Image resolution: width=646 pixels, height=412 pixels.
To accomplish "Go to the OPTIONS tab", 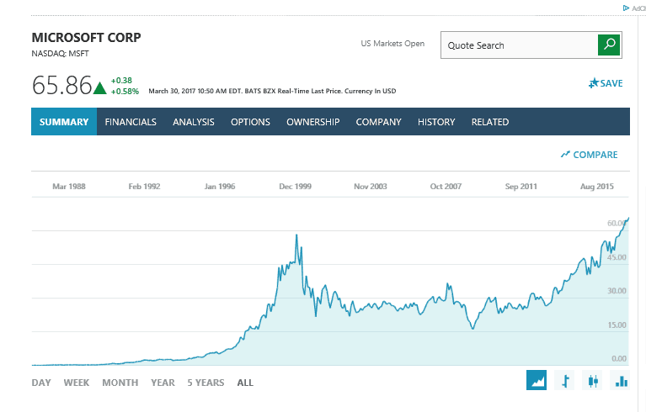I will coord(250,122).
